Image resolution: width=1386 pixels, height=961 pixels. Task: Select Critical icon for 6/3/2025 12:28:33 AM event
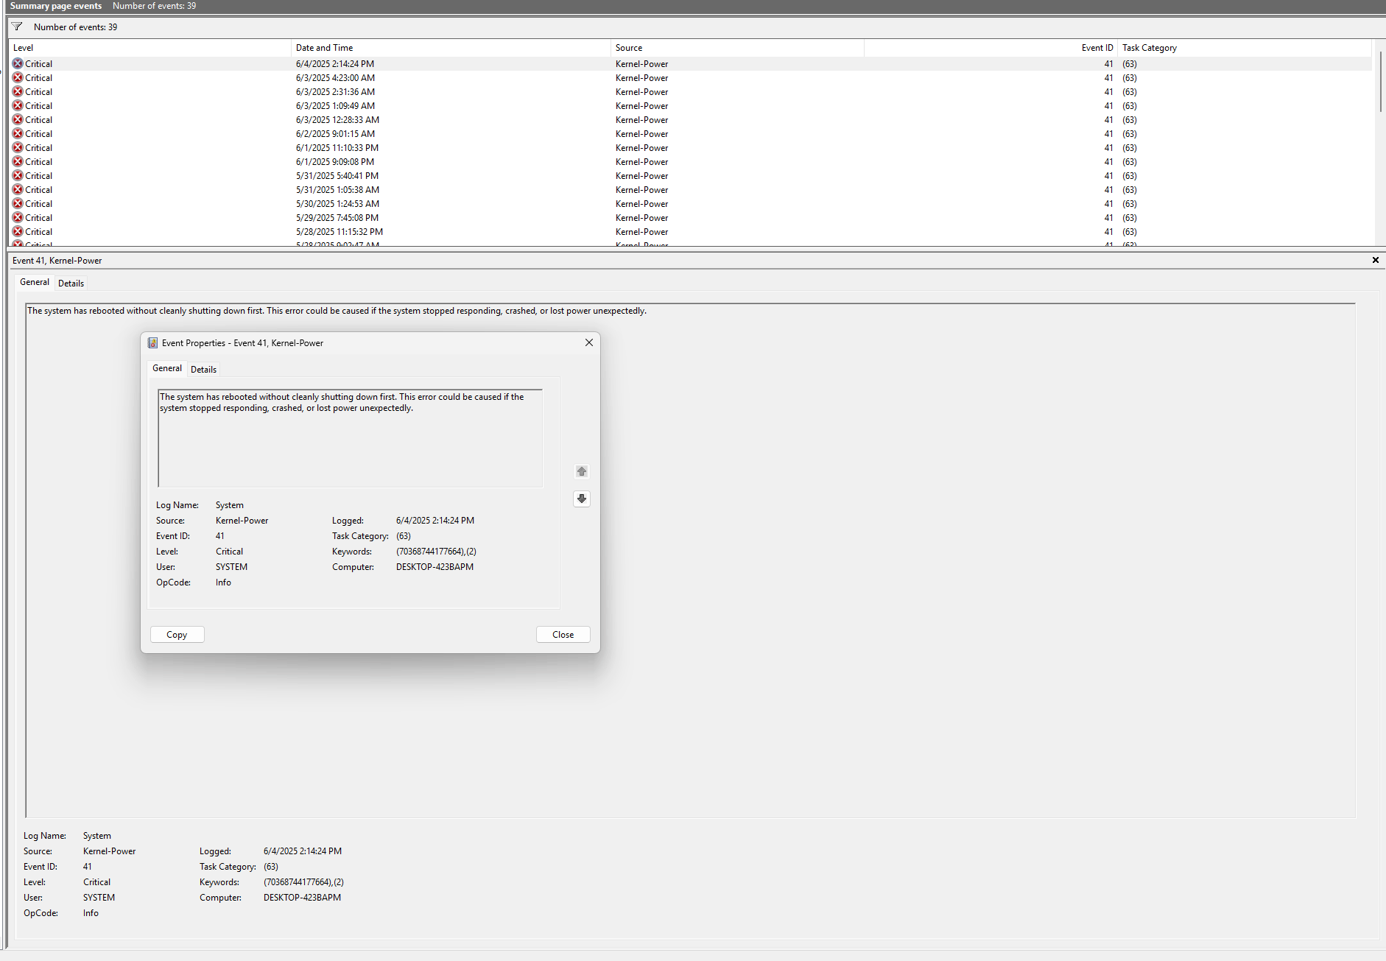tap(18, 120)
